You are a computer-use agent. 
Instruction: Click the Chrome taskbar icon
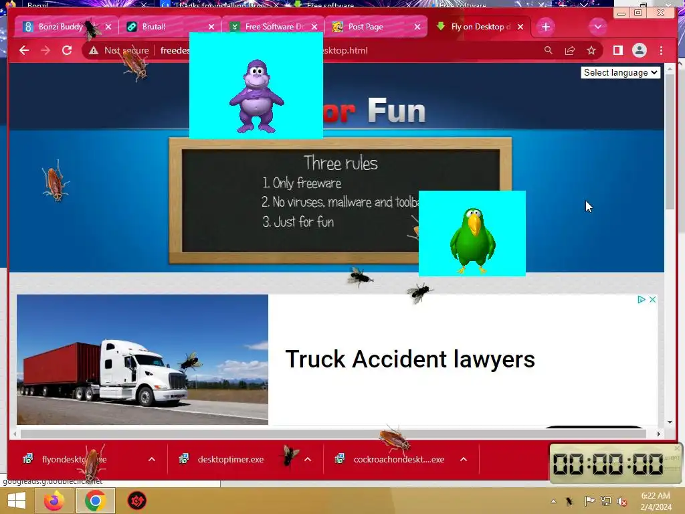pyautogui.click(x=95, y=501)
